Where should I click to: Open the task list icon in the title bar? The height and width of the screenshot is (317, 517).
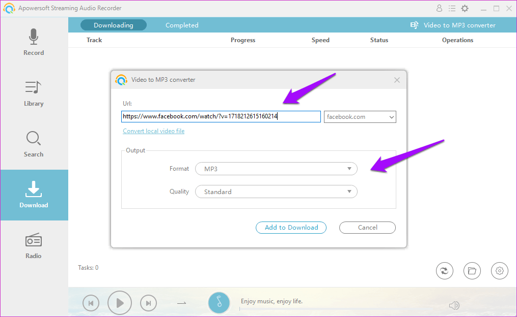point(452,8)
